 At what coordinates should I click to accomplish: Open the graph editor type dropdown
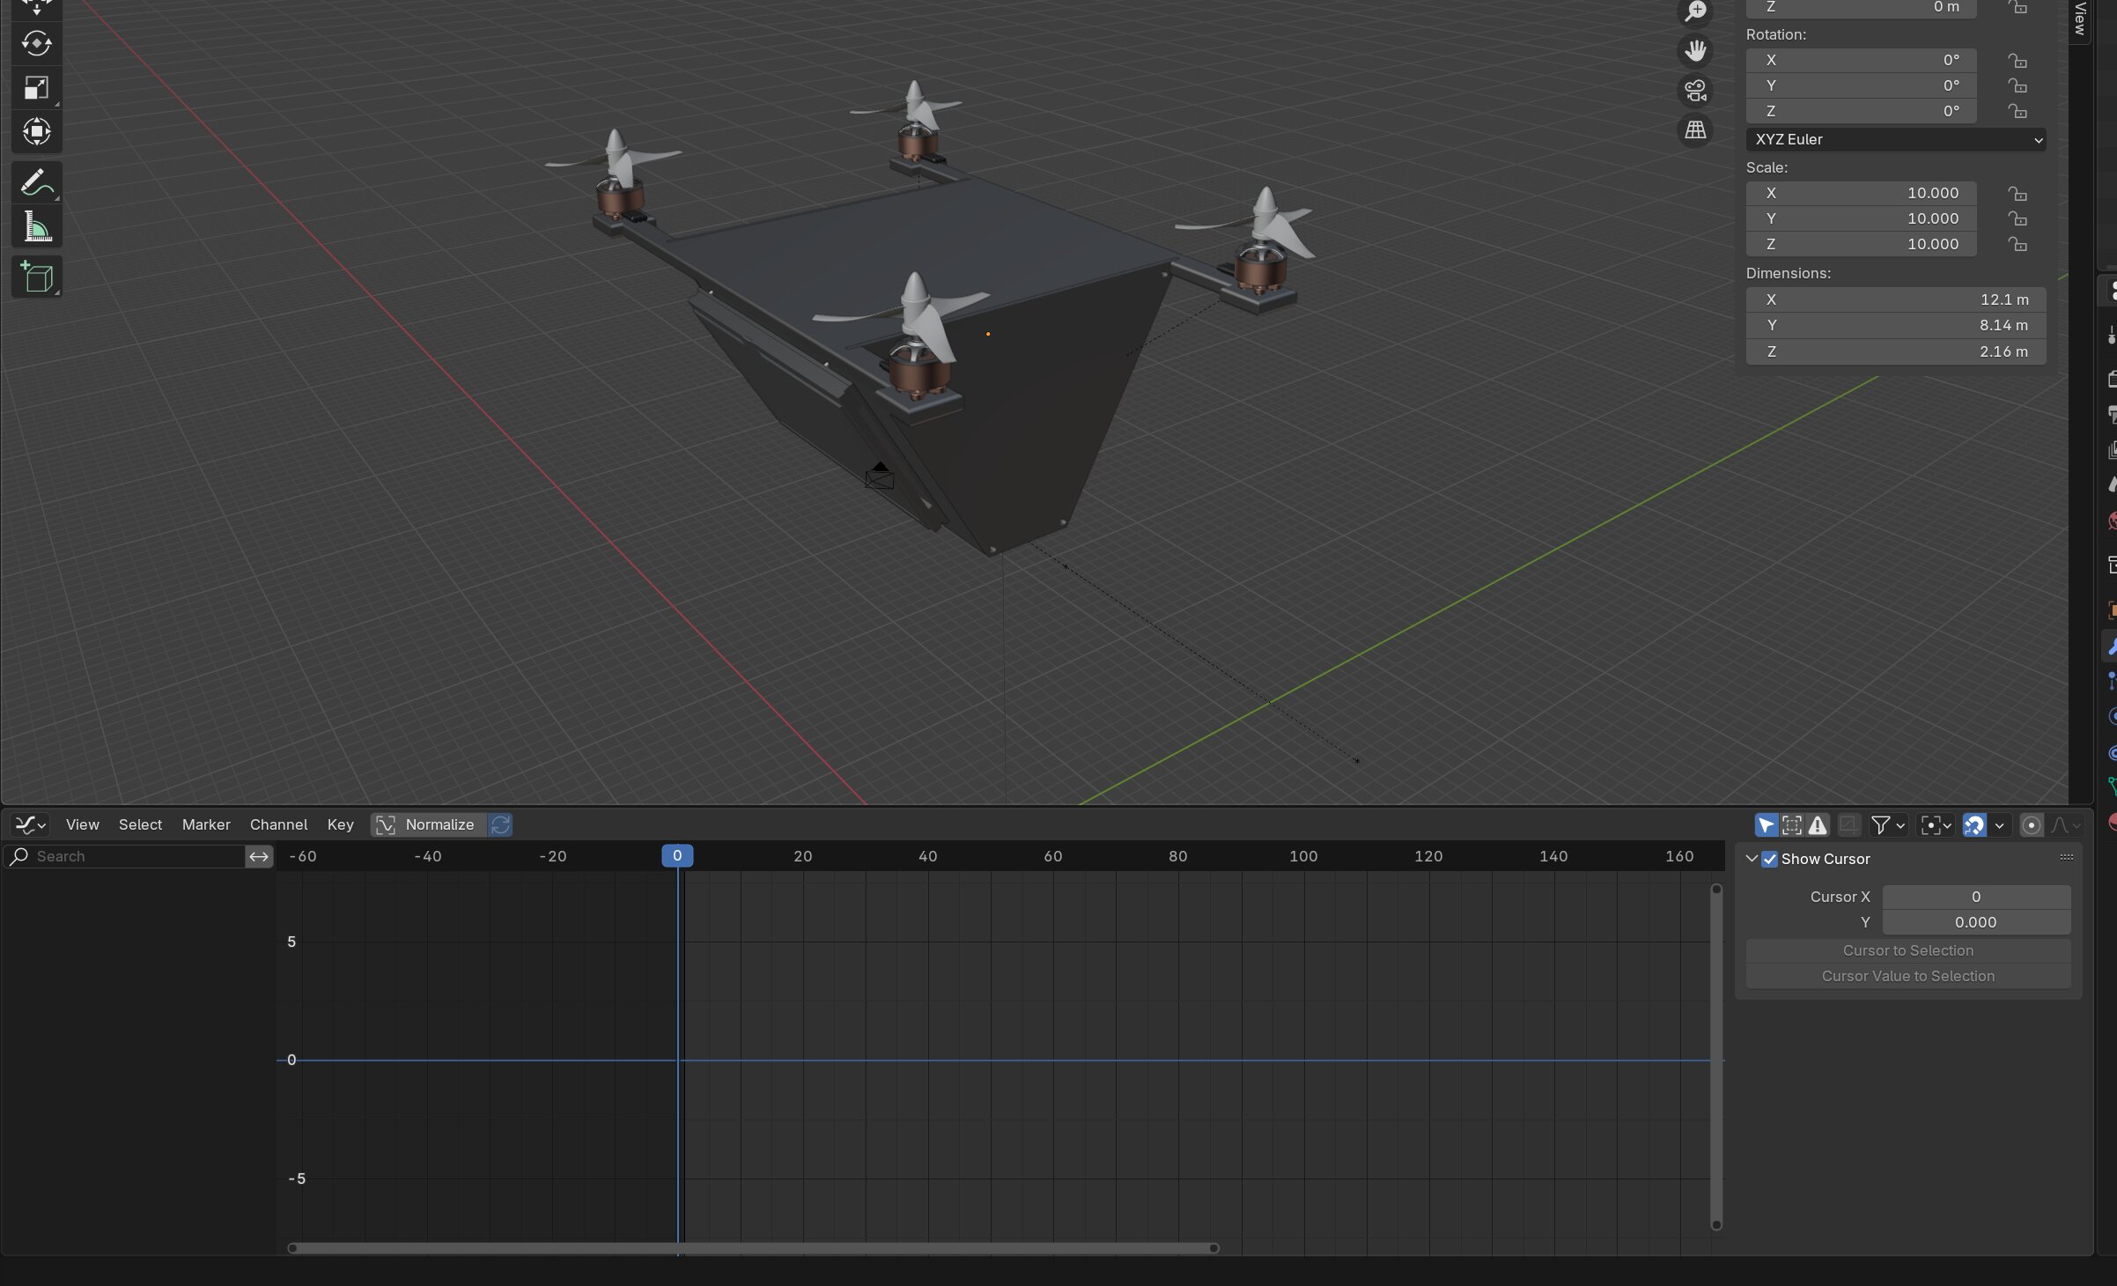point(30,824)
